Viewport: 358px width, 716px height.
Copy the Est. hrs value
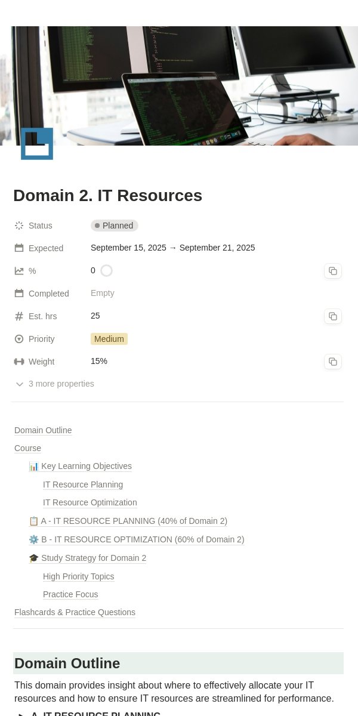click(333, 316)
